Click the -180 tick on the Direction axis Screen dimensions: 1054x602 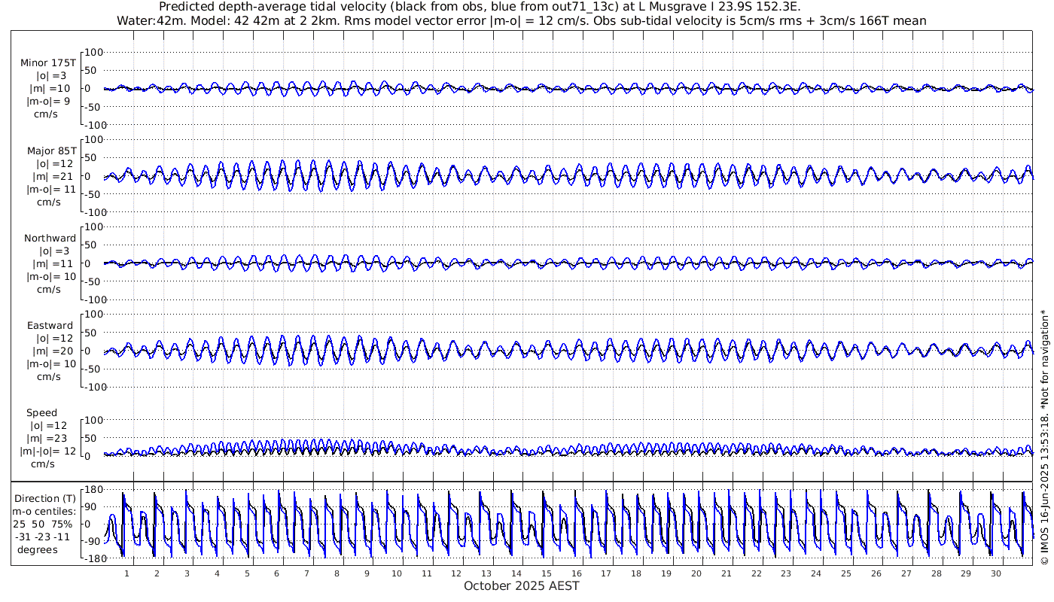pos(91,558)
